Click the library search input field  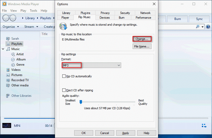(176, 27)
